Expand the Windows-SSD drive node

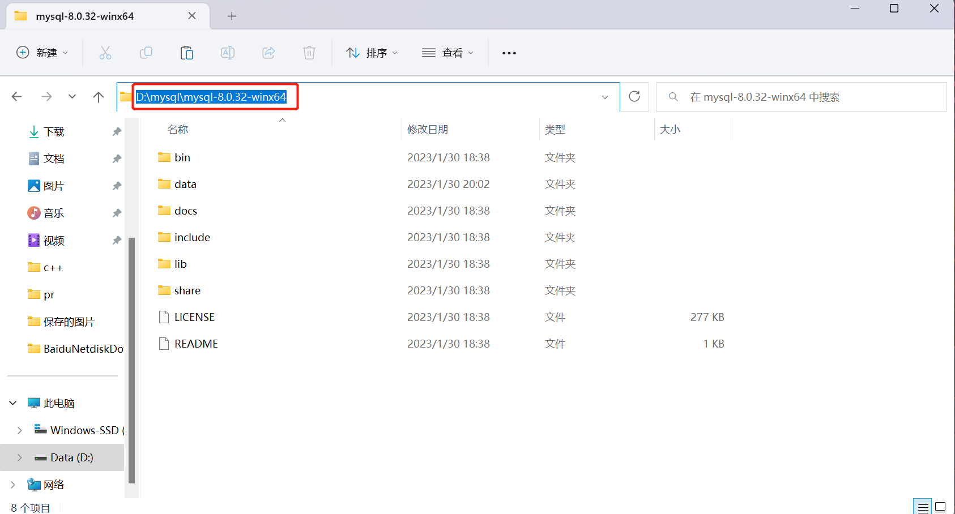coord(19,430)
